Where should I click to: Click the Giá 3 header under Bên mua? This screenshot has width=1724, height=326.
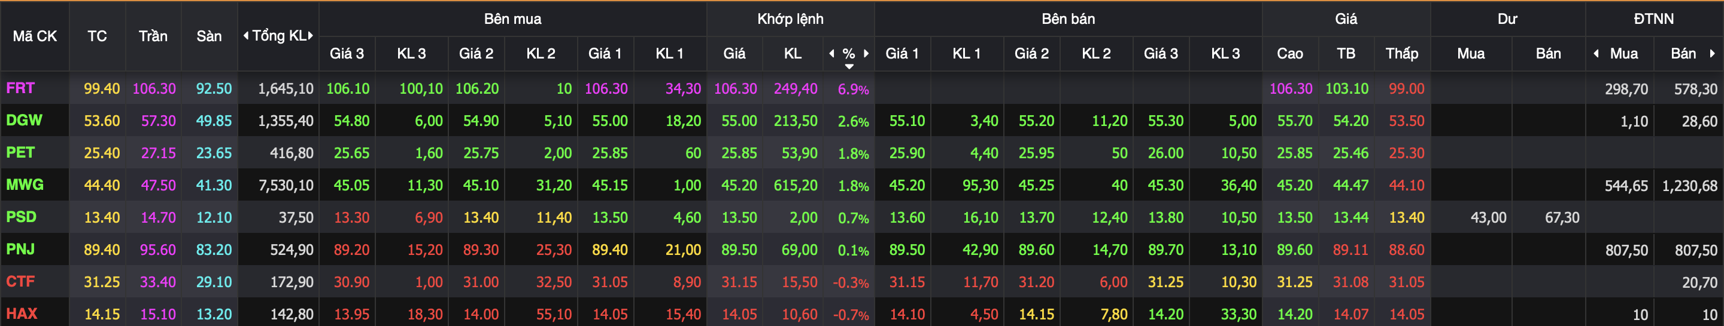click(x=347, y=54)
